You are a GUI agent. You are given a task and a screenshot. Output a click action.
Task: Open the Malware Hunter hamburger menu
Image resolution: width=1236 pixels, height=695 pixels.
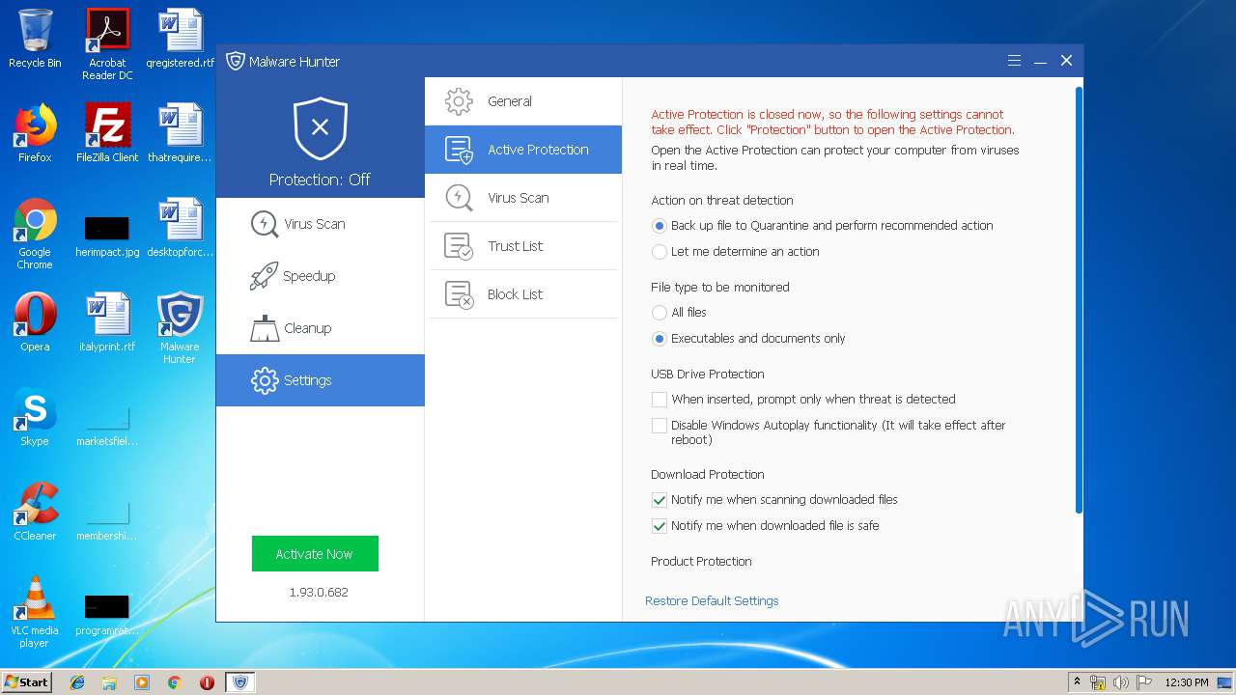1014,61
